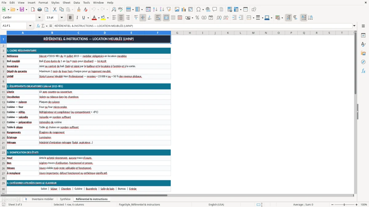Image resolution: width=369 pixels, height=207 pixels.
Task: Open sidebar Gallery icon
Action: pos(363,53)
